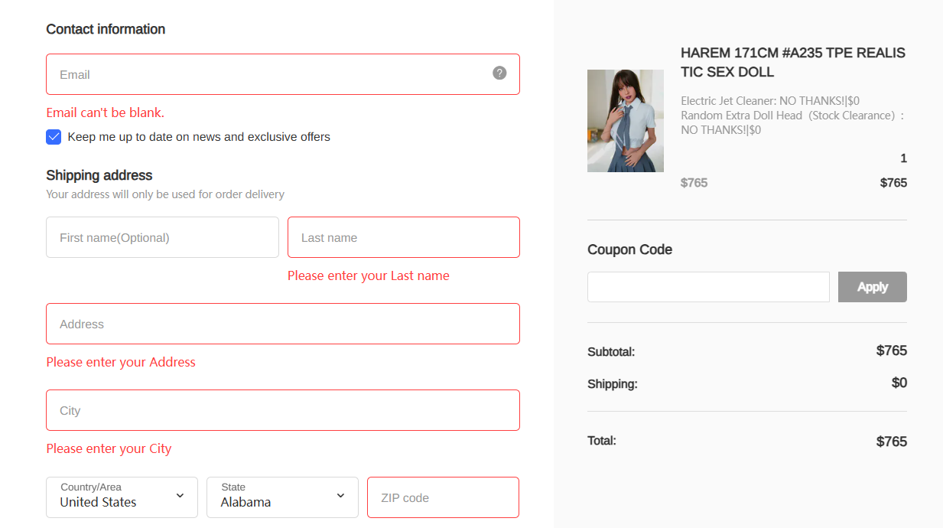Focus the Email input field

click(268, 74)
